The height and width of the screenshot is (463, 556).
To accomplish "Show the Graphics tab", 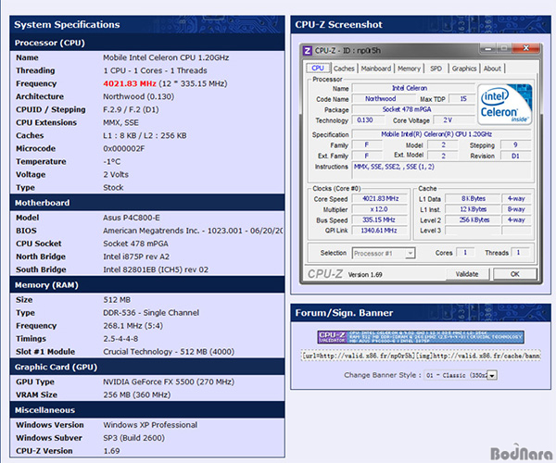I will tap(464, 68).
